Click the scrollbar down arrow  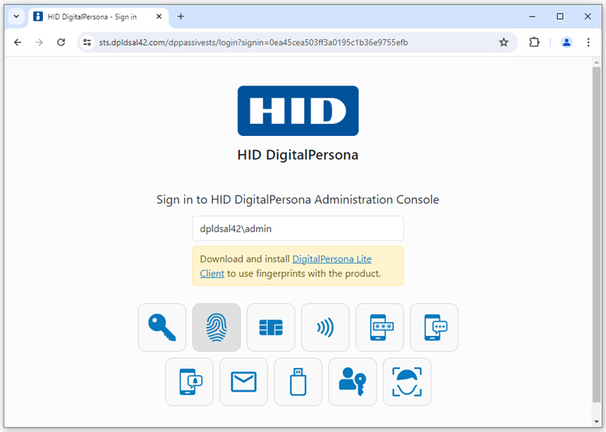(x=596, y=421)
